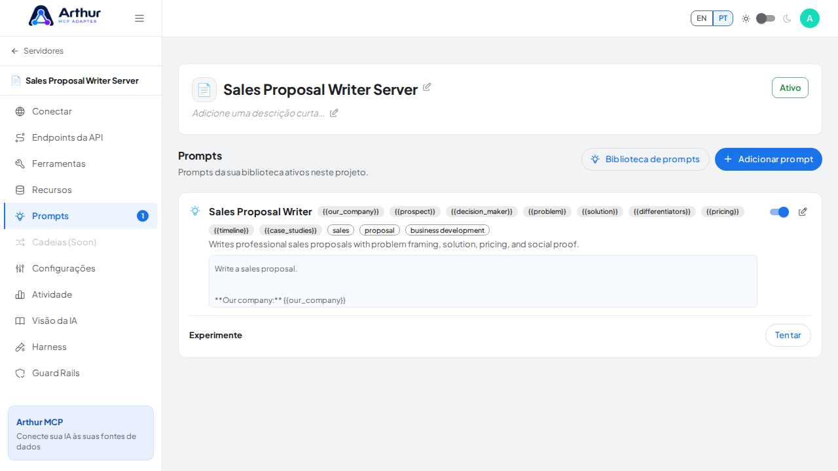Switch language to EN
This screenshot has width=838, height=471.
tap(702, 18)
